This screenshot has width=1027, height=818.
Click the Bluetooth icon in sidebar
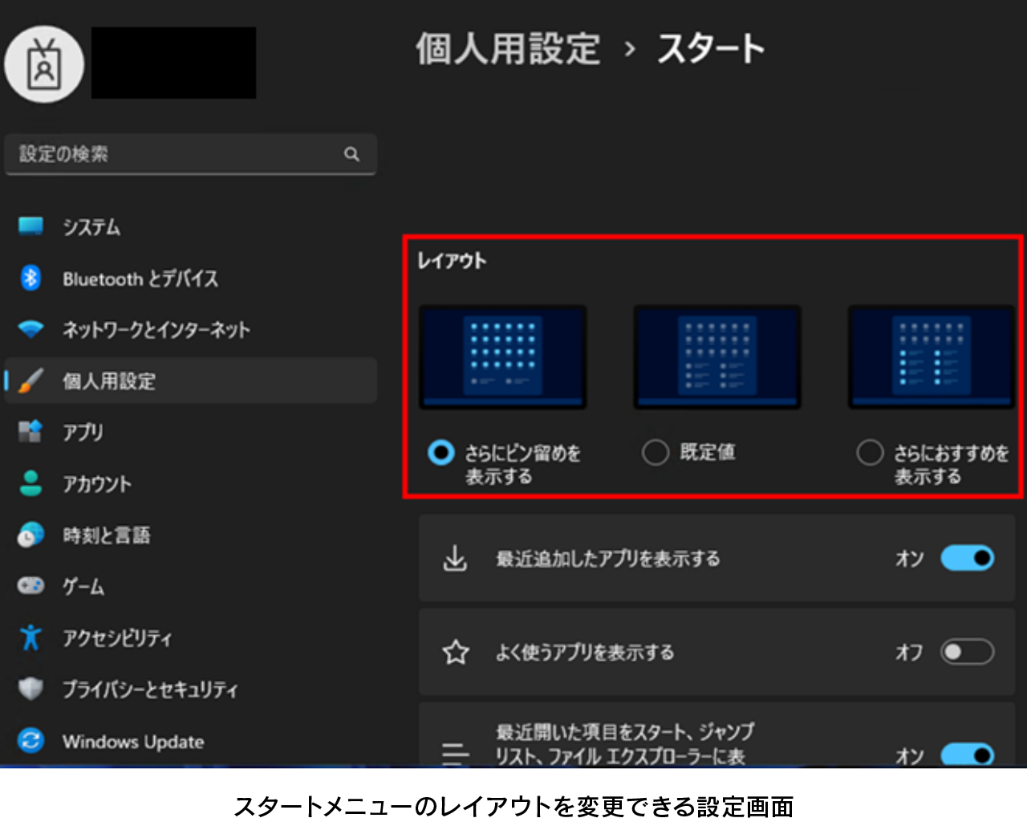click(30, 278)
